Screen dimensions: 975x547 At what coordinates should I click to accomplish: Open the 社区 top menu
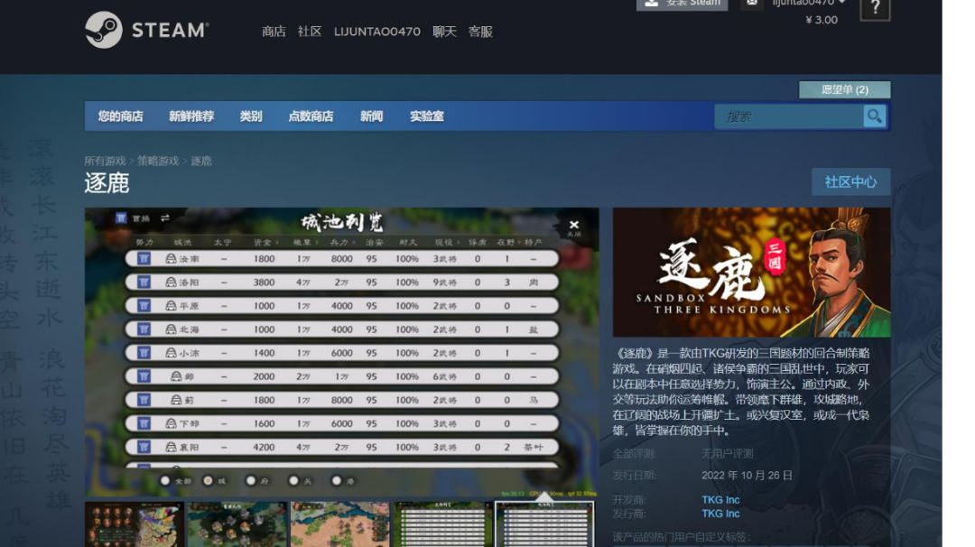pos(310,32)
